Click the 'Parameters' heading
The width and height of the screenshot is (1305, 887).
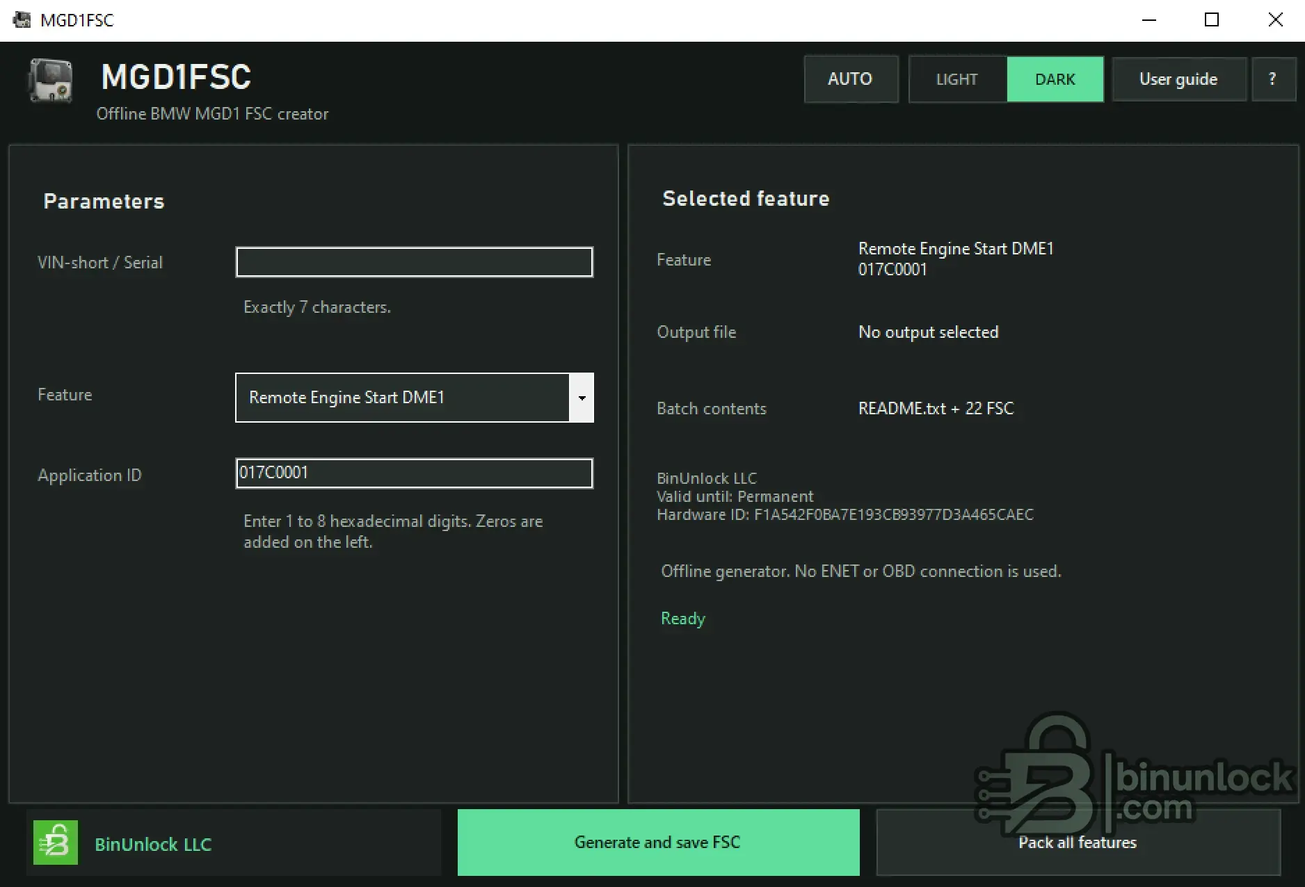pos(104,202)
